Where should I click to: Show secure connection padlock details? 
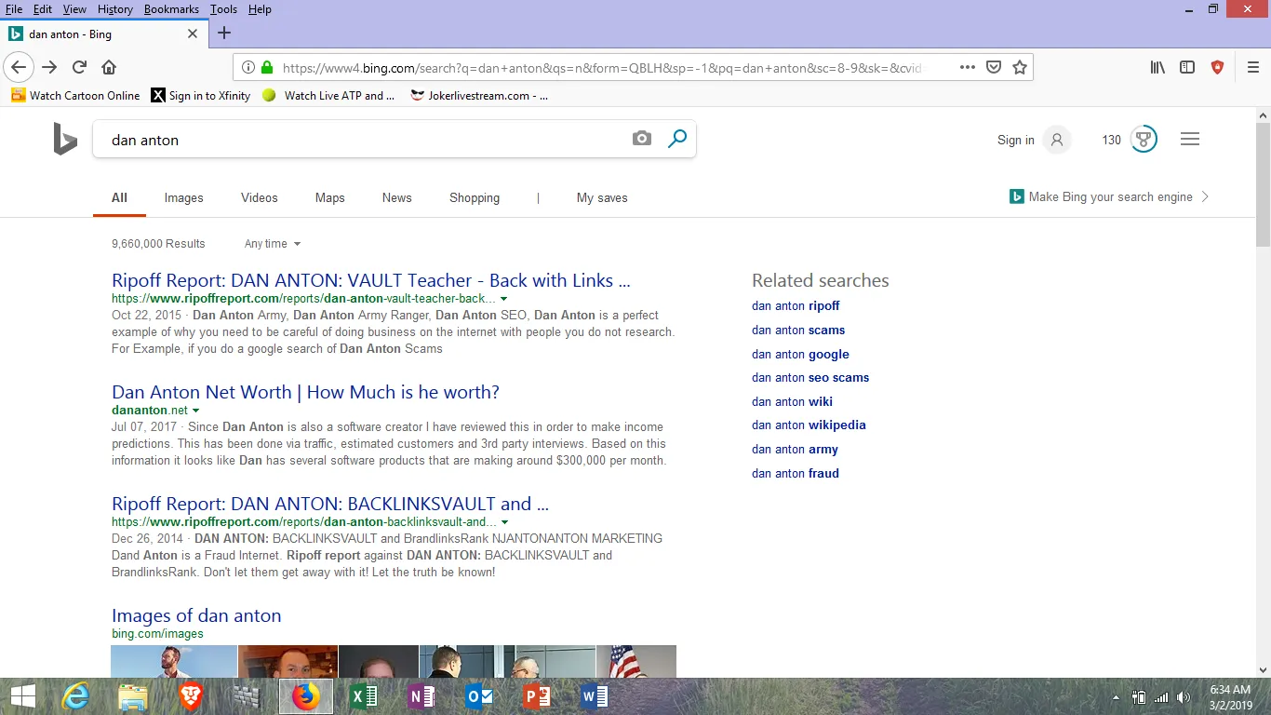click(x=267, y=67)
